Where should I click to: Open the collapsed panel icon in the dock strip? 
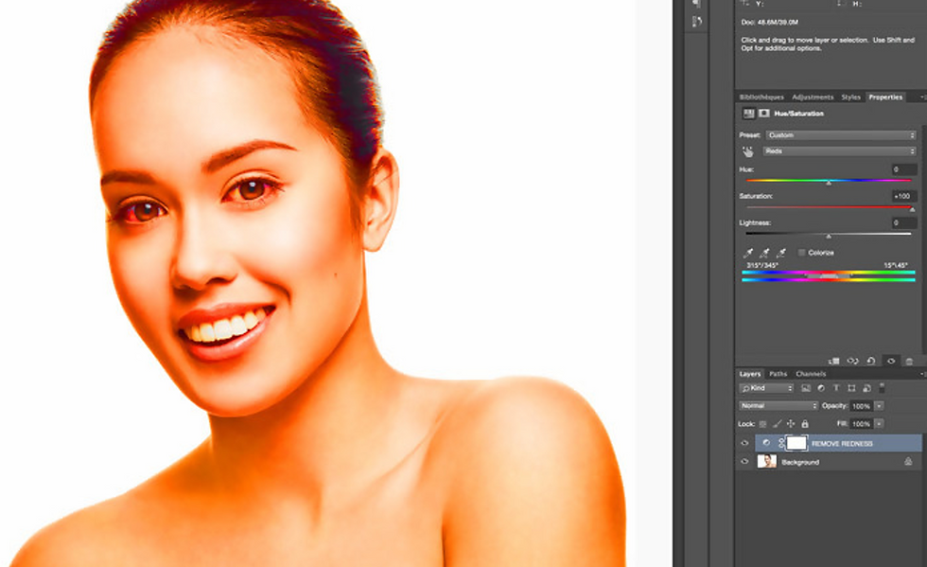[697, 22]
